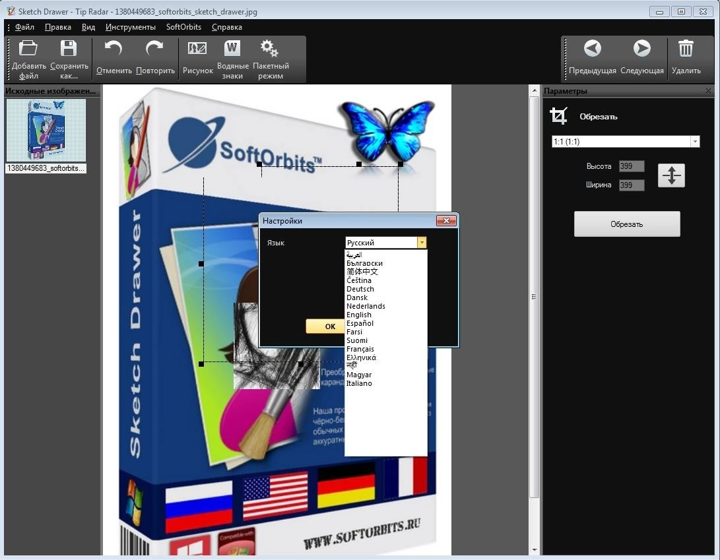720x560 pixels.
Task: Click scrollbar down arrow of image view
Action: tap(534, 550)
